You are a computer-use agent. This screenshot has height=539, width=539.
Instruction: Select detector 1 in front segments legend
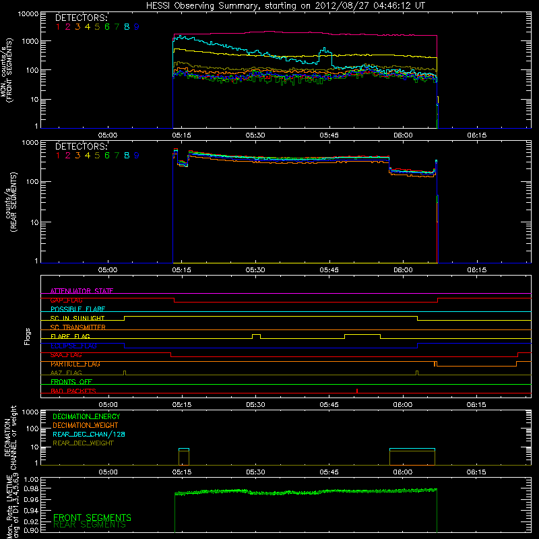pos(58,27)
